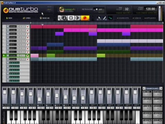Screen dimensions: 165x124
Task: Arm record on track 6
Action: point(27,45)
